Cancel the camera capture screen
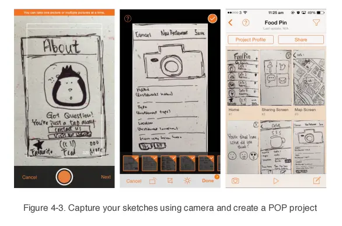Viewport: 342px width, 226px height. (x=29, y=177)
